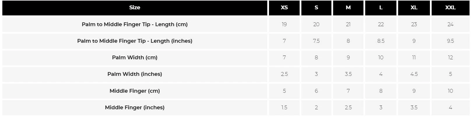The image size is (471, 118).
Task: Click the Middle Finger (cm) row label
Action: (135, 91)
